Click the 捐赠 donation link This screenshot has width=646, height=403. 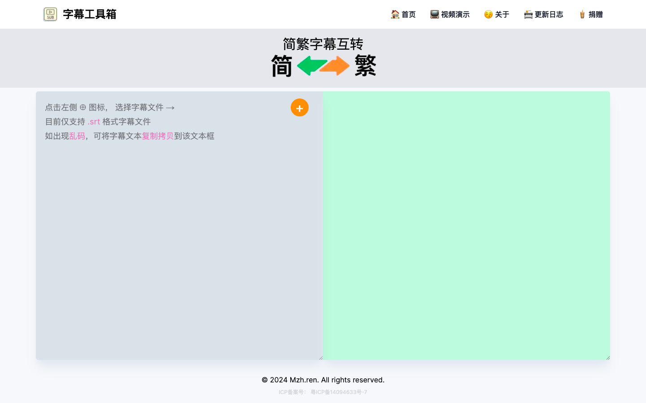(595, 14)
